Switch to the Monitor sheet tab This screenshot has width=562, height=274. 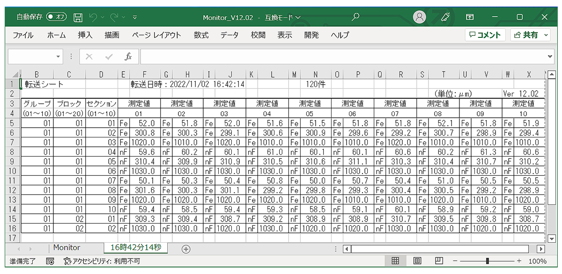click(67, 248)
